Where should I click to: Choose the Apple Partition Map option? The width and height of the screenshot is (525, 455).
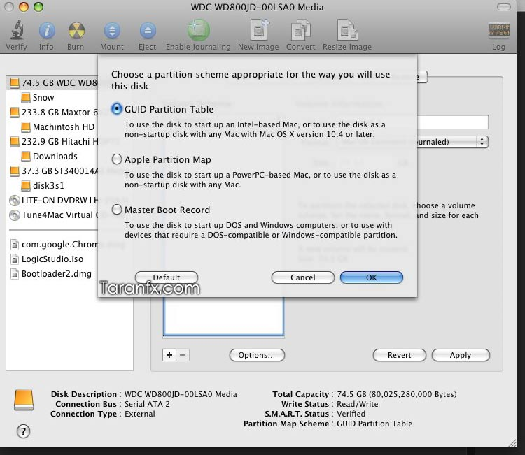point(116,159)
